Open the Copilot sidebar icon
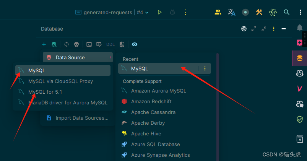 pyautogui.click(x=300, y=73)
